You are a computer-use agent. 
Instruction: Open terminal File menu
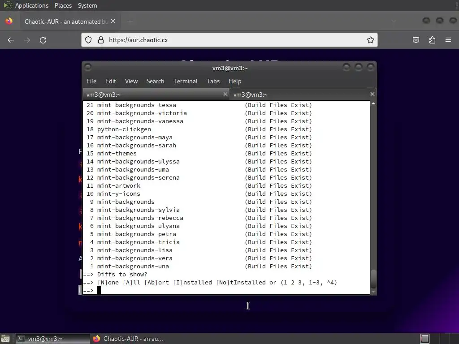pyautogui.click(x=91, y=82)
